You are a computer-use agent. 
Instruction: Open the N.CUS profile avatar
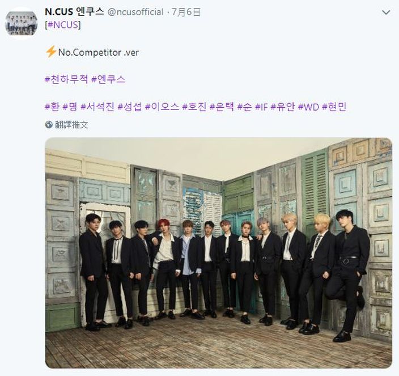pos(21,23)
